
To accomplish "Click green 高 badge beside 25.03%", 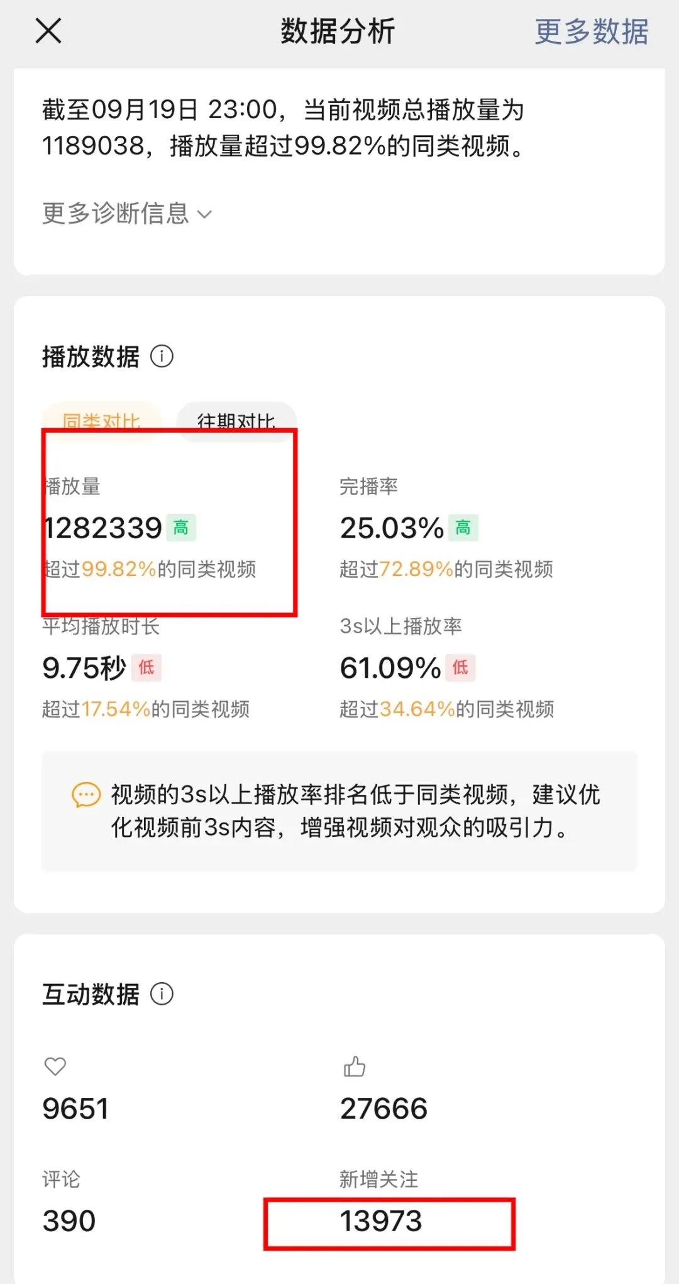I will 463,528.
